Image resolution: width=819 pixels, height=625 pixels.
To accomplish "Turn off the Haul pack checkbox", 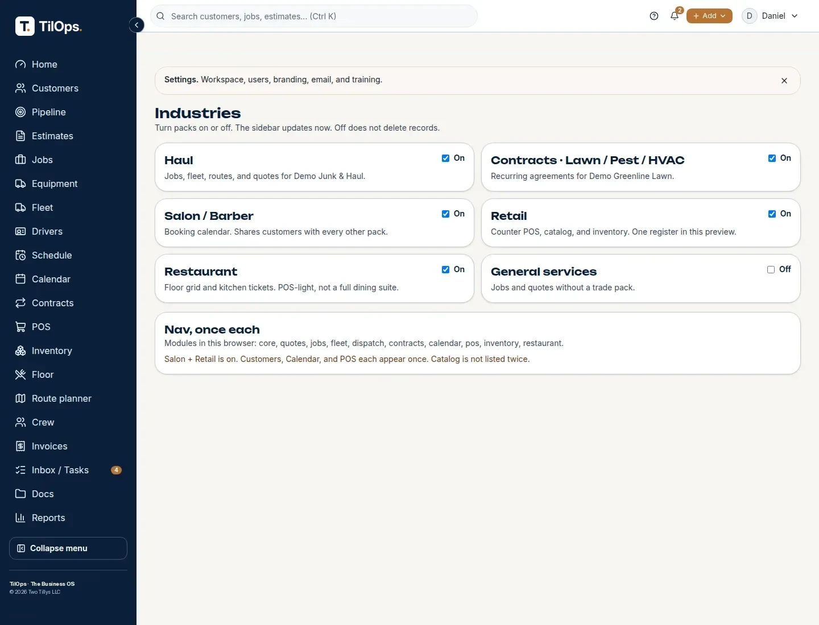I will pos(445,158).
